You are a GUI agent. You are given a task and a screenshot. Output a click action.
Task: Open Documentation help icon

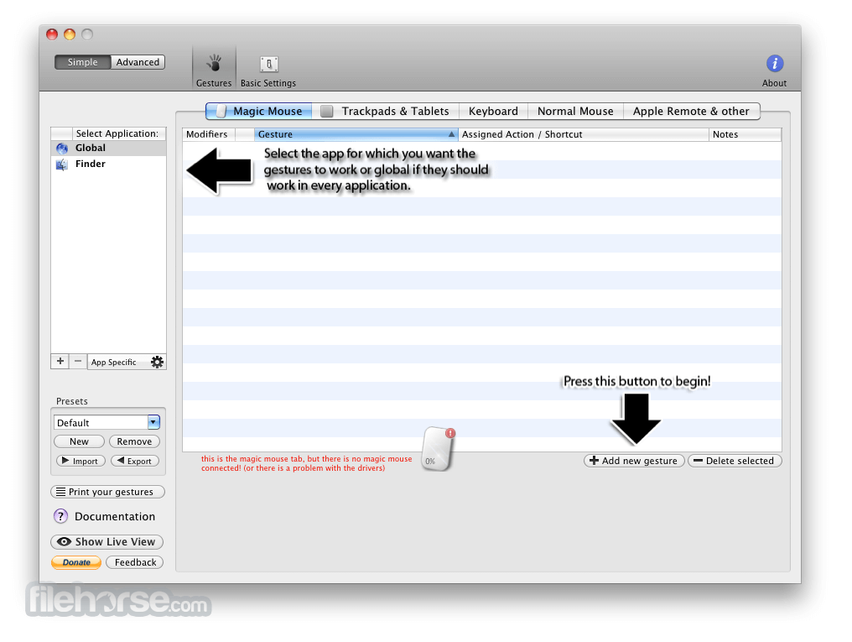61,516
